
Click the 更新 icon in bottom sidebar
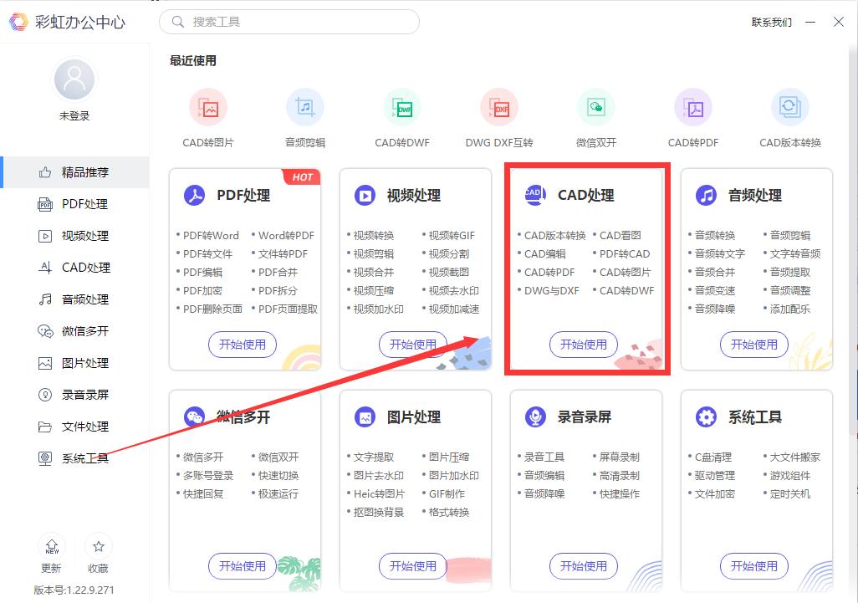(x=52, y=548)
